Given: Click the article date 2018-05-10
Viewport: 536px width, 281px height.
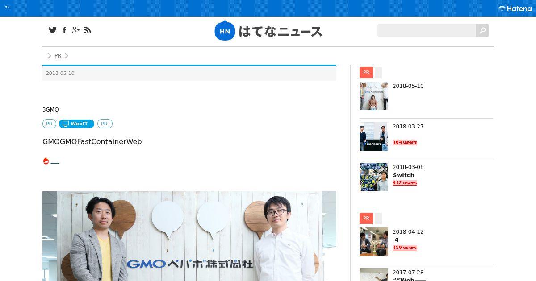Looking at the screenshot, I should pyautogui.click(x=60, y=73).
